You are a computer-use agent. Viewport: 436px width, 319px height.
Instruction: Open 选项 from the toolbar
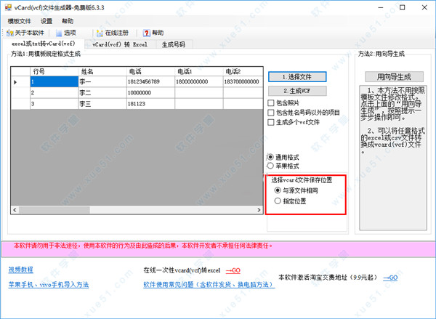point(66,33)
